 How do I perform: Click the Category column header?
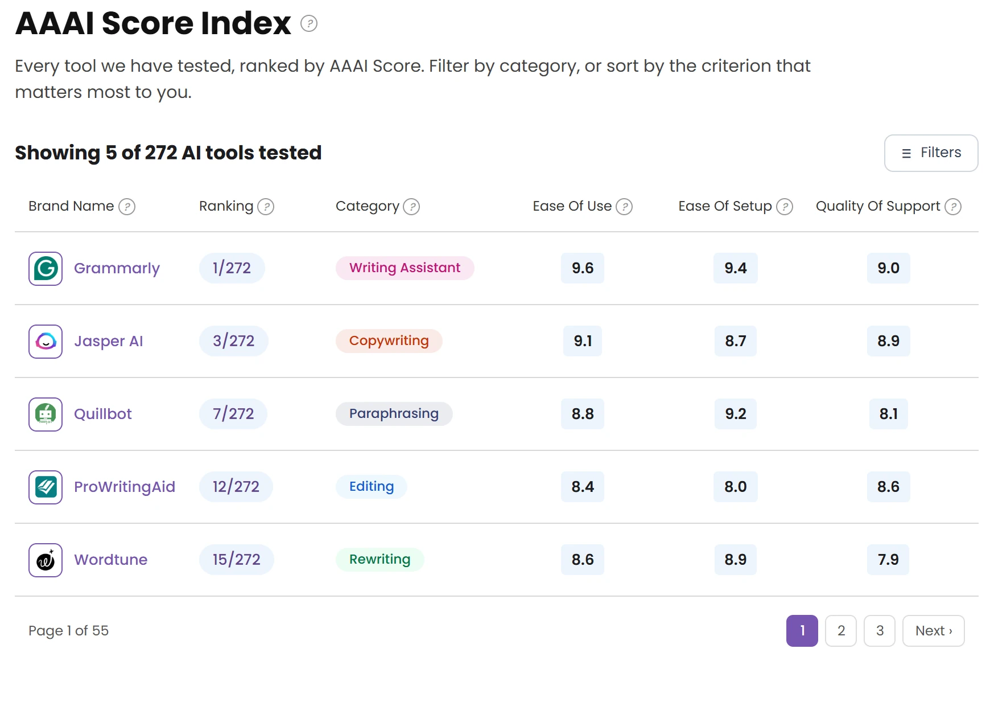pos(367,206)
